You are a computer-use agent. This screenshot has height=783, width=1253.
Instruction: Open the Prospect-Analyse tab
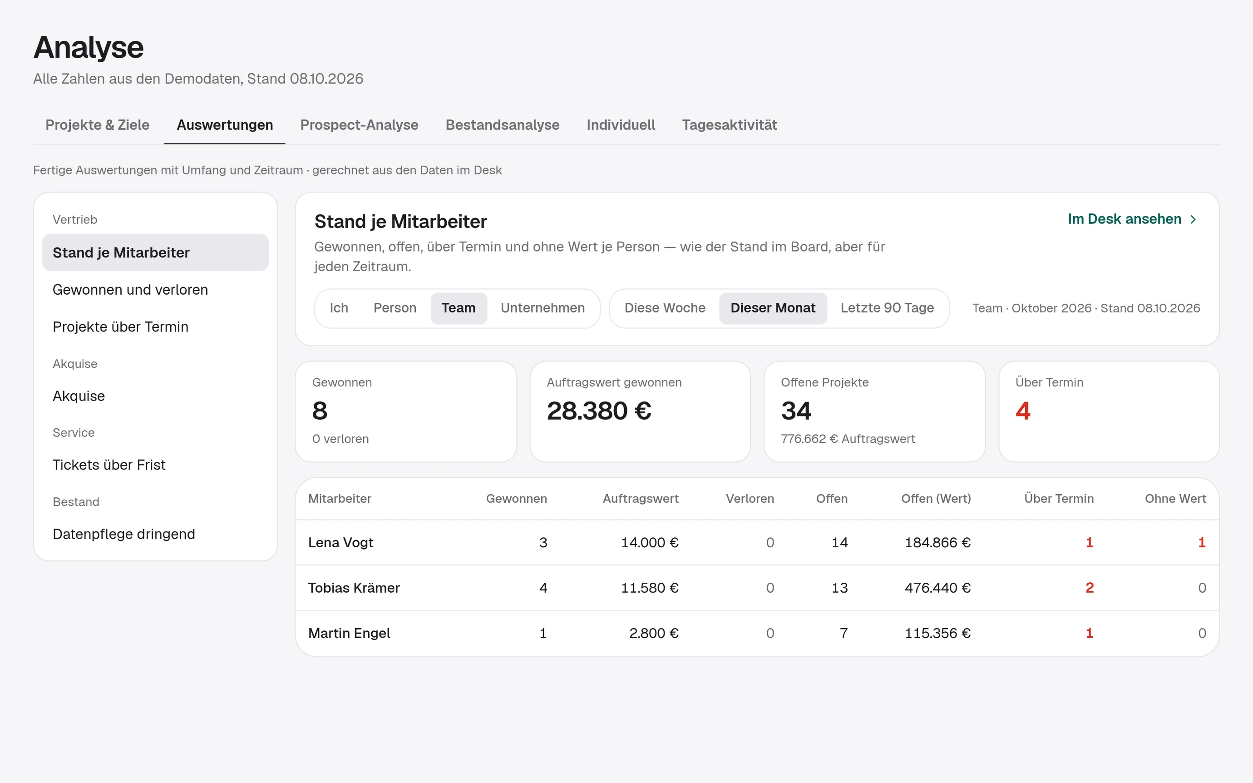point(359,125)
